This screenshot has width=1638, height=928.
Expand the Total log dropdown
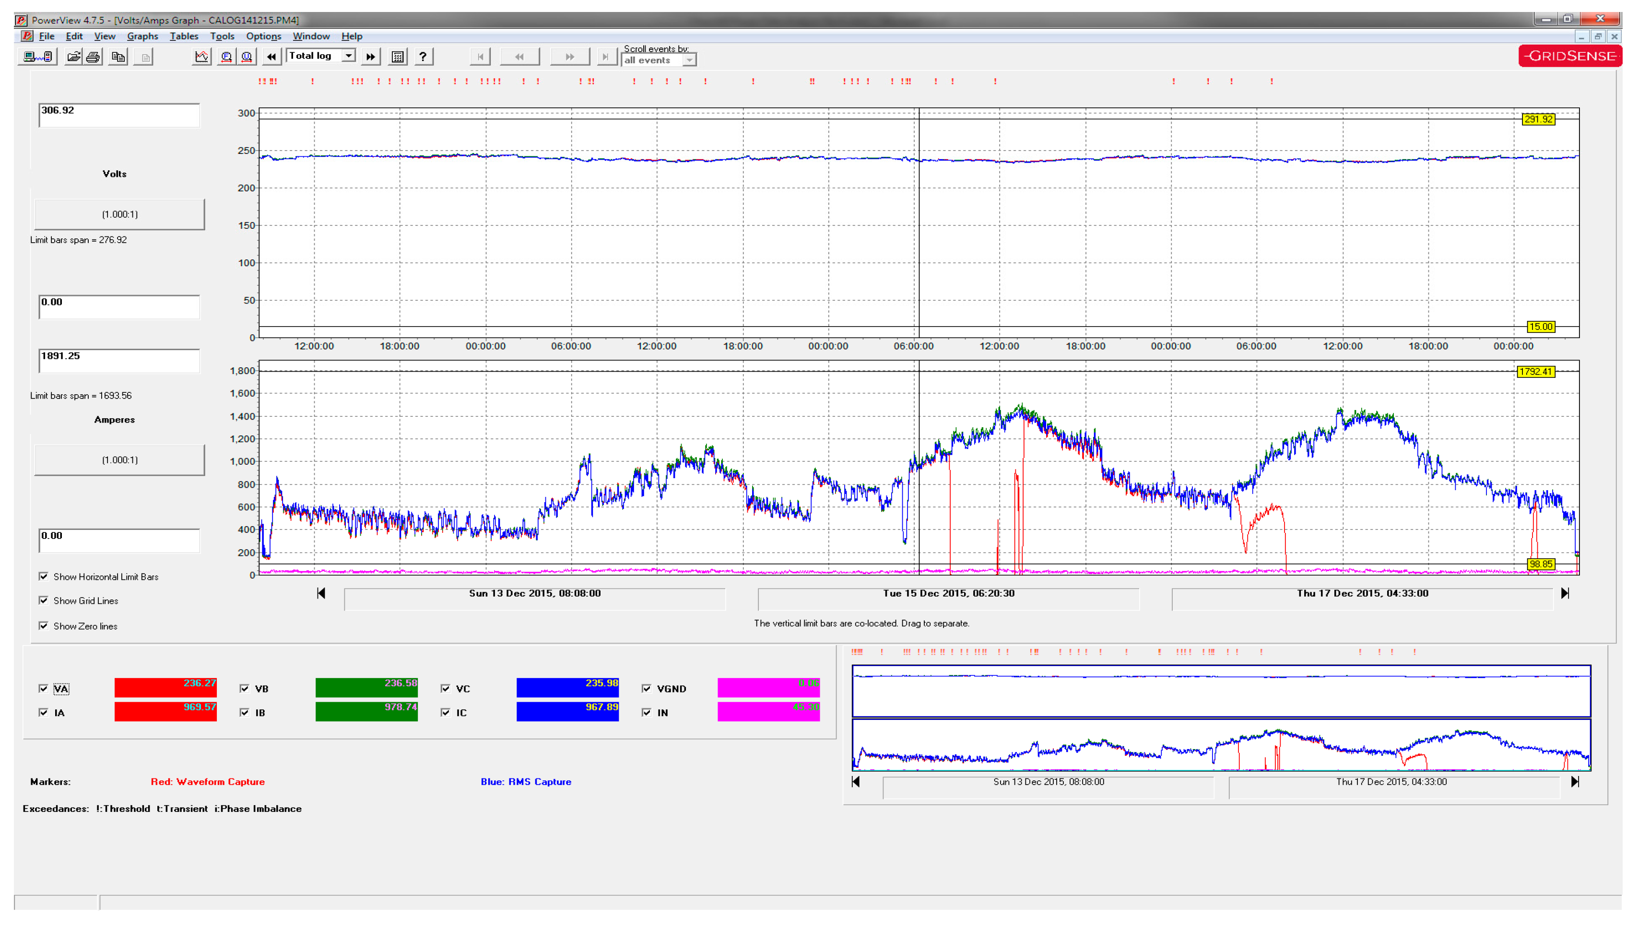[349, 56]
